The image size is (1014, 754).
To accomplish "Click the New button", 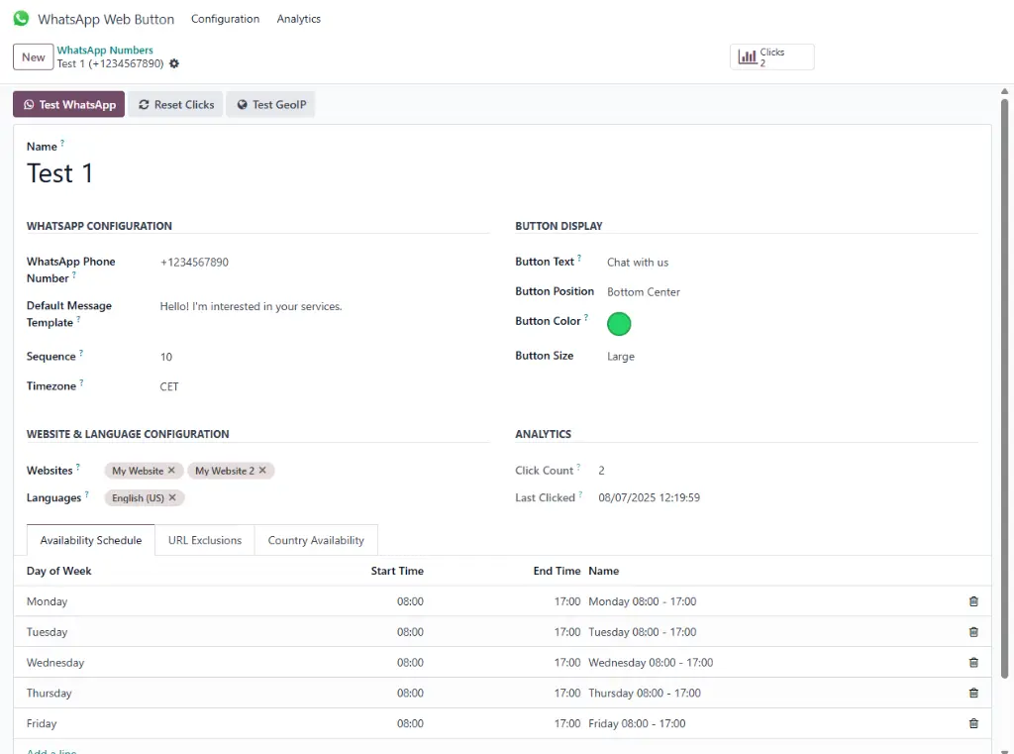I will coord(32,56).
